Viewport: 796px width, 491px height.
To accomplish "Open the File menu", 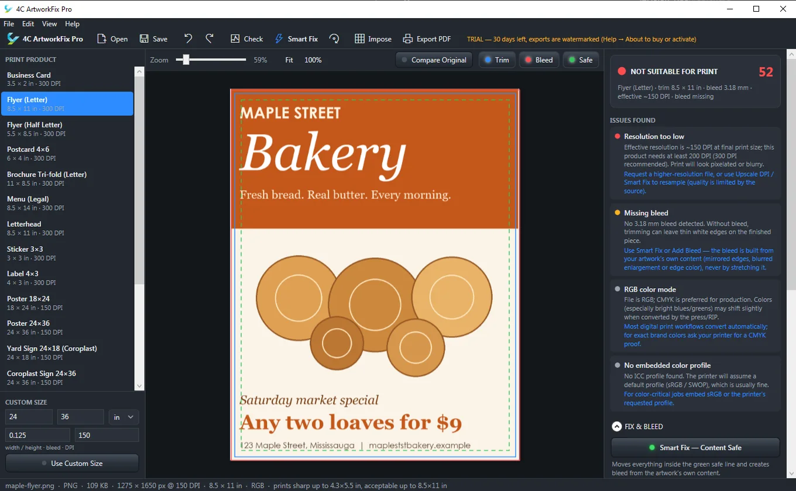I will 9,24.
